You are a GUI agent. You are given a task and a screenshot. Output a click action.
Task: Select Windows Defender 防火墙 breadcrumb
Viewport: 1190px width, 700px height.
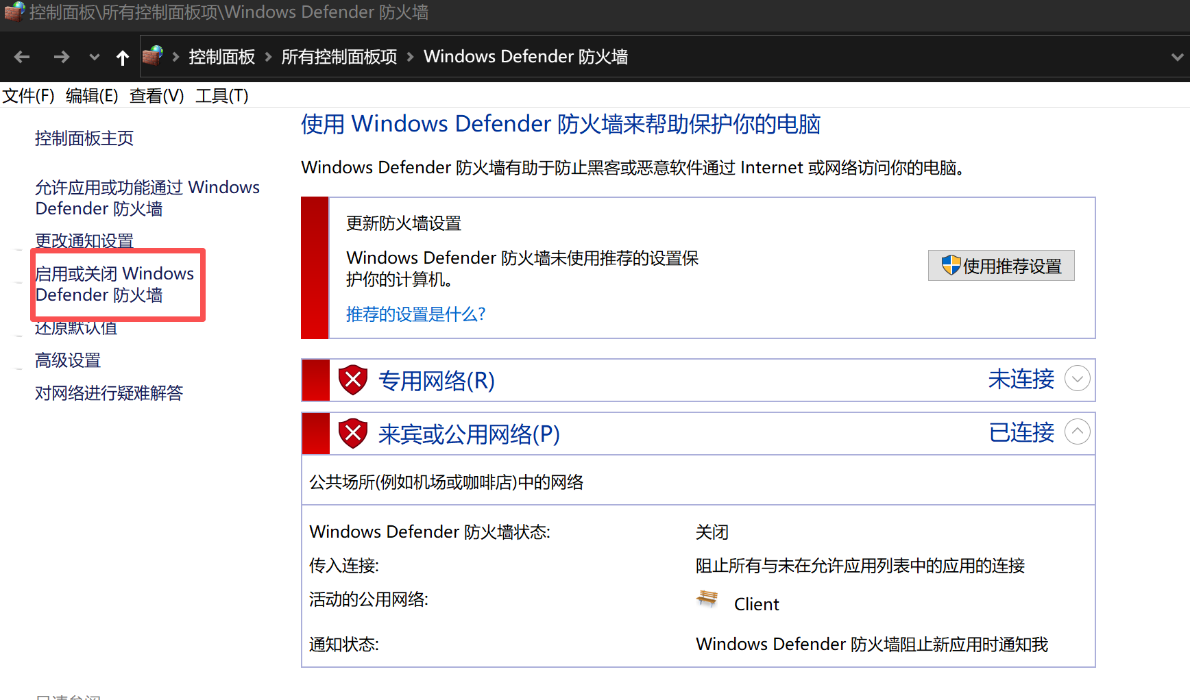[526, 57]
